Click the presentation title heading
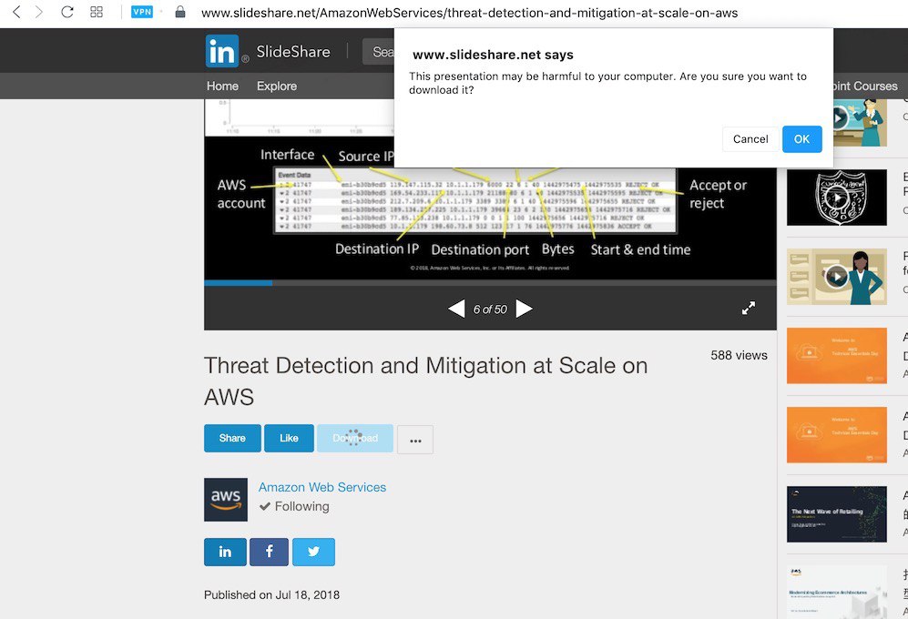Screen dimensions: 908x619 tap(425, 381)
